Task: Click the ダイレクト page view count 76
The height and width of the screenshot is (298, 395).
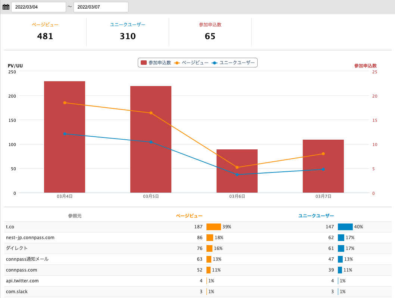Action: 200,248
